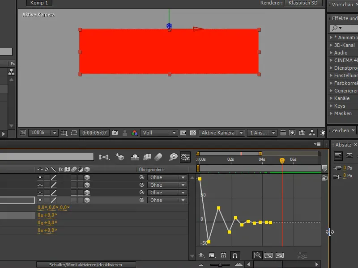Click the Brainstorm lightbulb icon

coord(174,157)
